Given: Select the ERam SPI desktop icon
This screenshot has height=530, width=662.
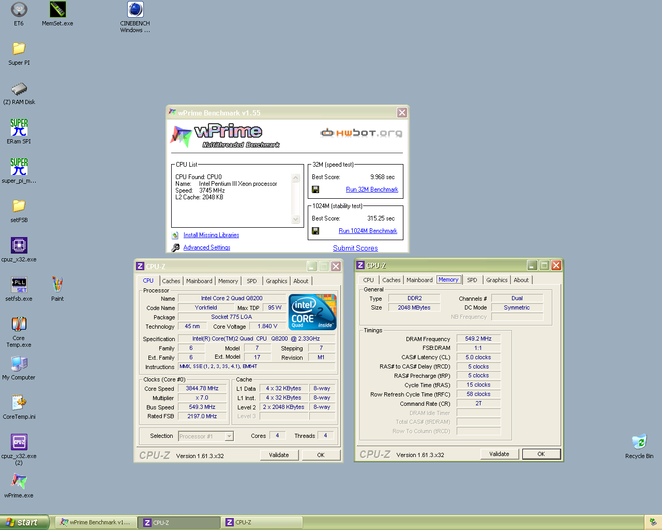Looking at the screenshot, I should point(19,132).
